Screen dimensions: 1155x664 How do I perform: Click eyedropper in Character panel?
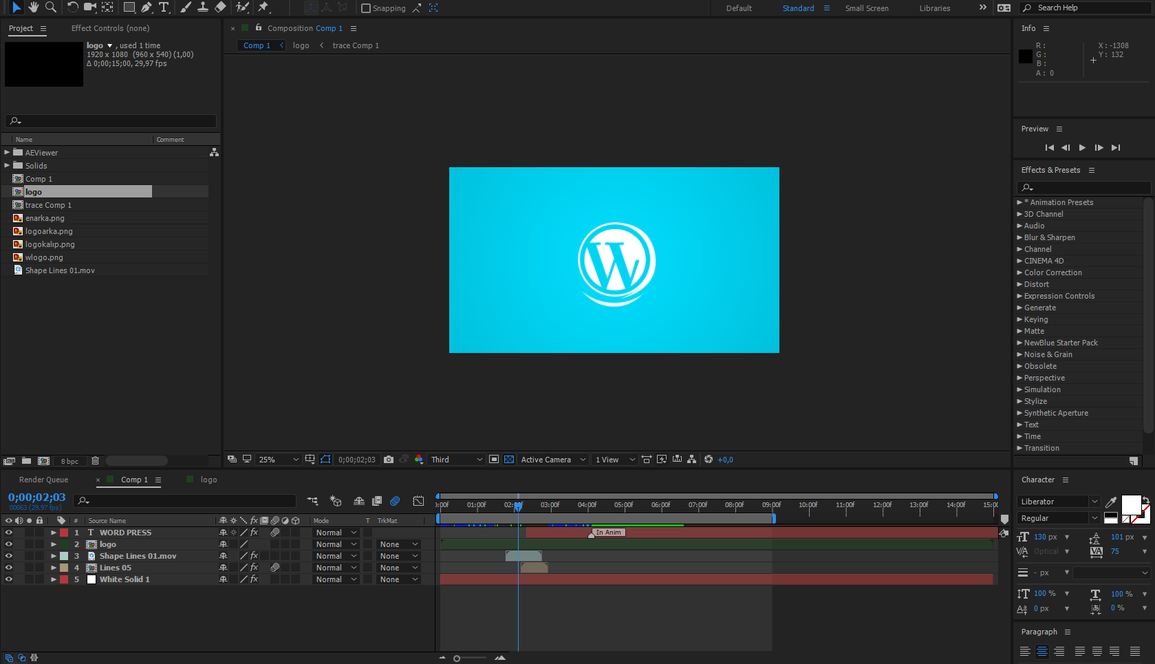[1111, 502]
